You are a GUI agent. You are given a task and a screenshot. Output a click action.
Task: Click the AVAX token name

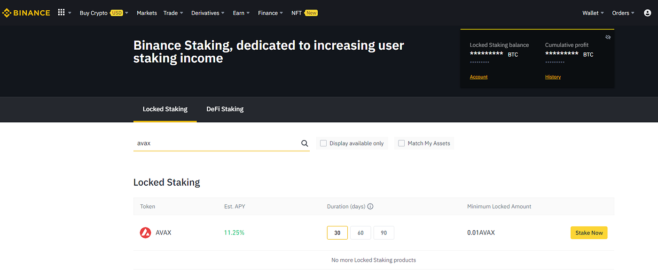164,233
